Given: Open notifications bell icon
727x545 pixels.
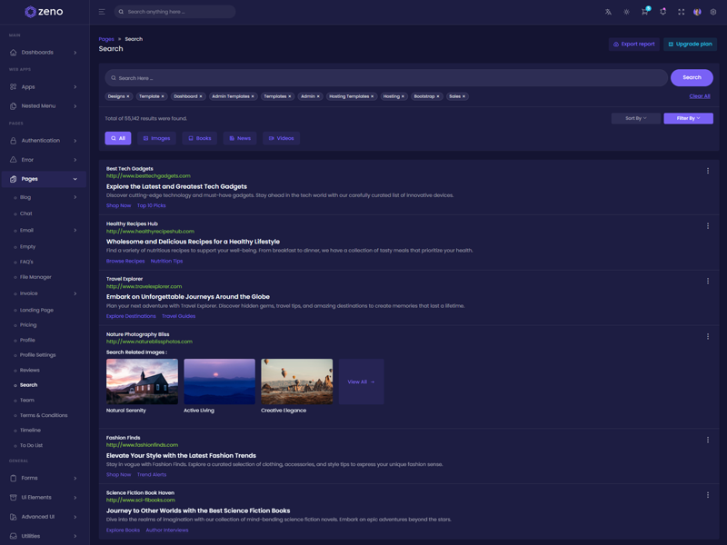Looking at the screenshot, I should [x=662, y=12].
